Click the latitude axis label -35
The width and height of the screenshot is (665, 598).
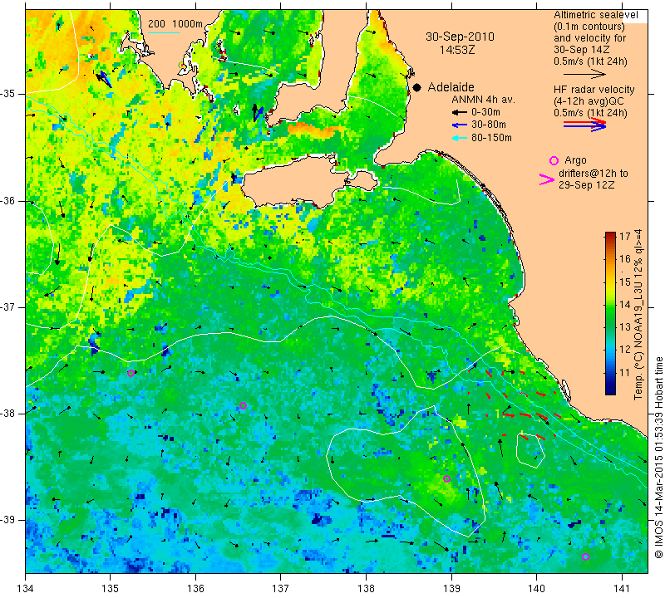point(8,94)
